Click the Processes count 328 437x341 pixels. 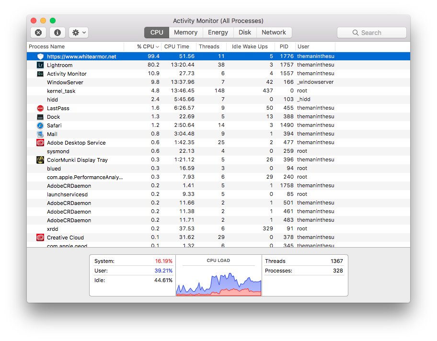click(338, 271)
